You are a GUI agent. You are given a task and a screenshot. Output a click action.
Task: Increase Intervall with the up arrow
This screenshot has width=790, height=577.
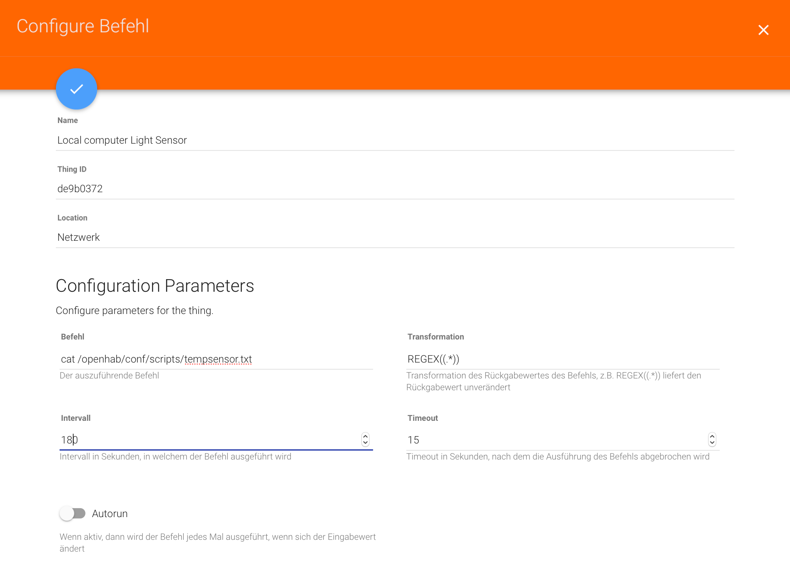(365, 436)
